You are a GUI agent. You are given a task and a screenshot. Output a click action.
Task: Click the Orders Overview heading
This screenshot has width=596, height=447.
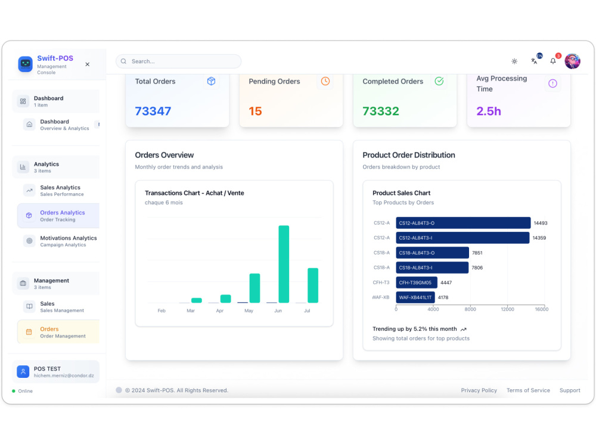pos(164,155)
